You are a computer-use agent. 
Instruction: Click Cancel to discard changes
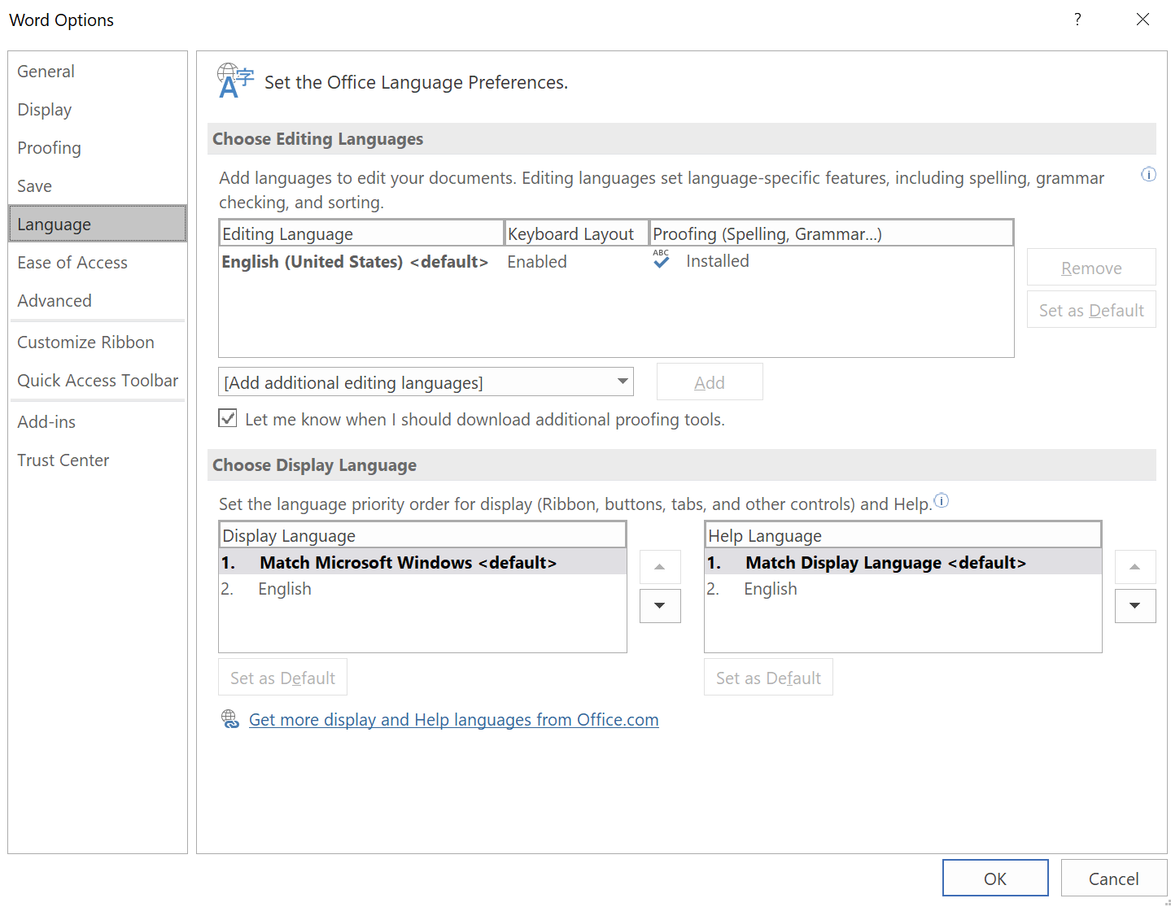click(x=1114, y=879)
